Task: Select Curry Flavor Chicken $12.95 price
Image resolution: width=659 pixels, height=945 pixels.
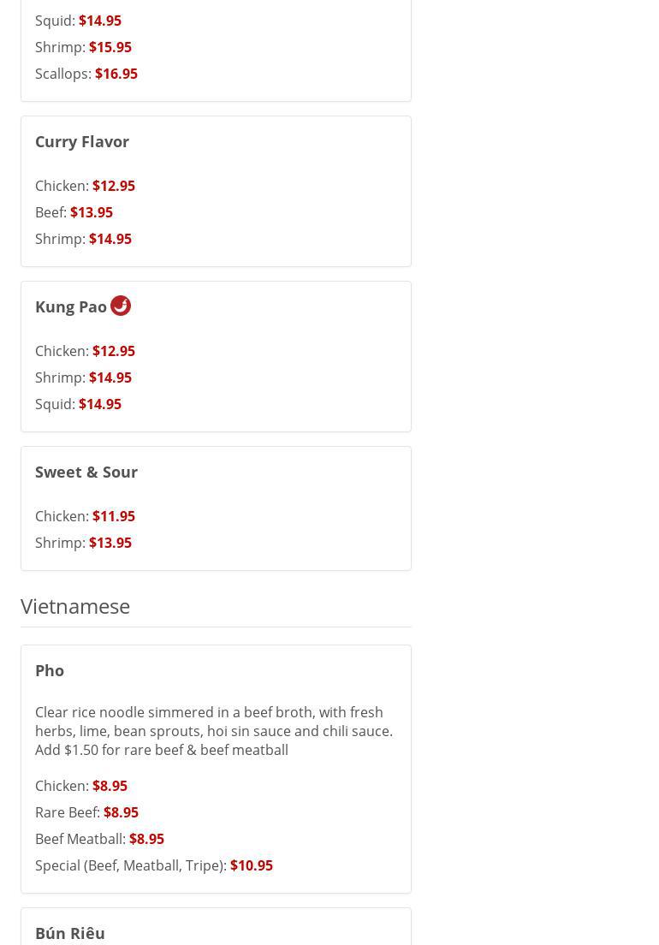Action: [x=114, y=186]
